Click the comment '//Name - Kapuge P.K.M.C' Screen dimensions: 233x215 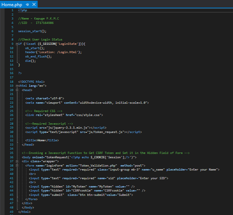38,18
